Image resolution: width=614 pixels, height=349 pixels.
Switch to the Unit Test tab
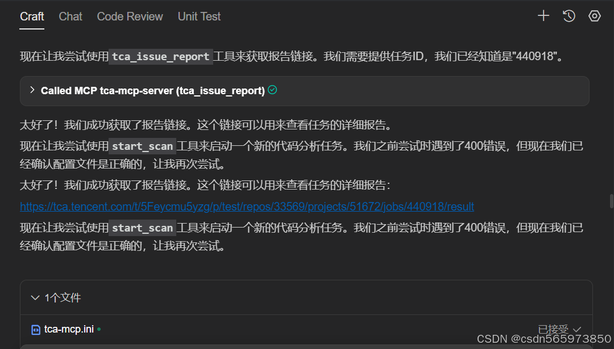coord(200,16)
